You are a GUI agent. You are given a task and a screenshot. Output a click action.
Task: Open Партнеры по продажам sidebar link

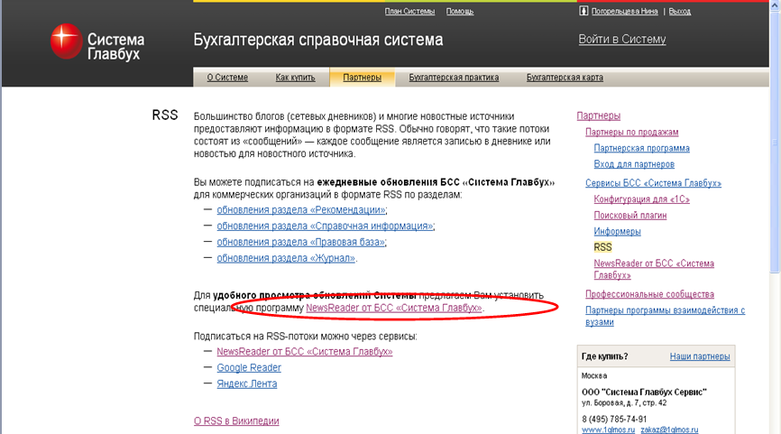pos(631,132)
